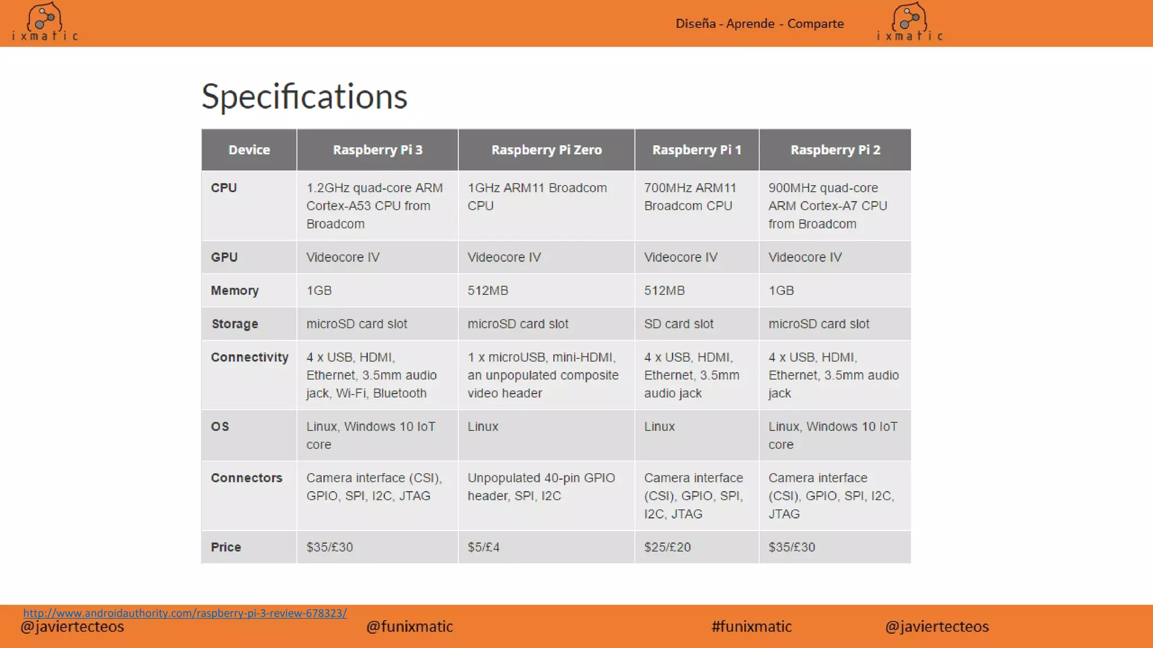
Task: Select the Raspberry Pi 3 column header
Action: [x=377, y=150]
